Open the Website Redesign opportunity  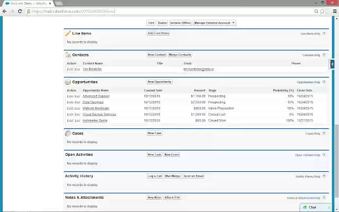point(96,108)
